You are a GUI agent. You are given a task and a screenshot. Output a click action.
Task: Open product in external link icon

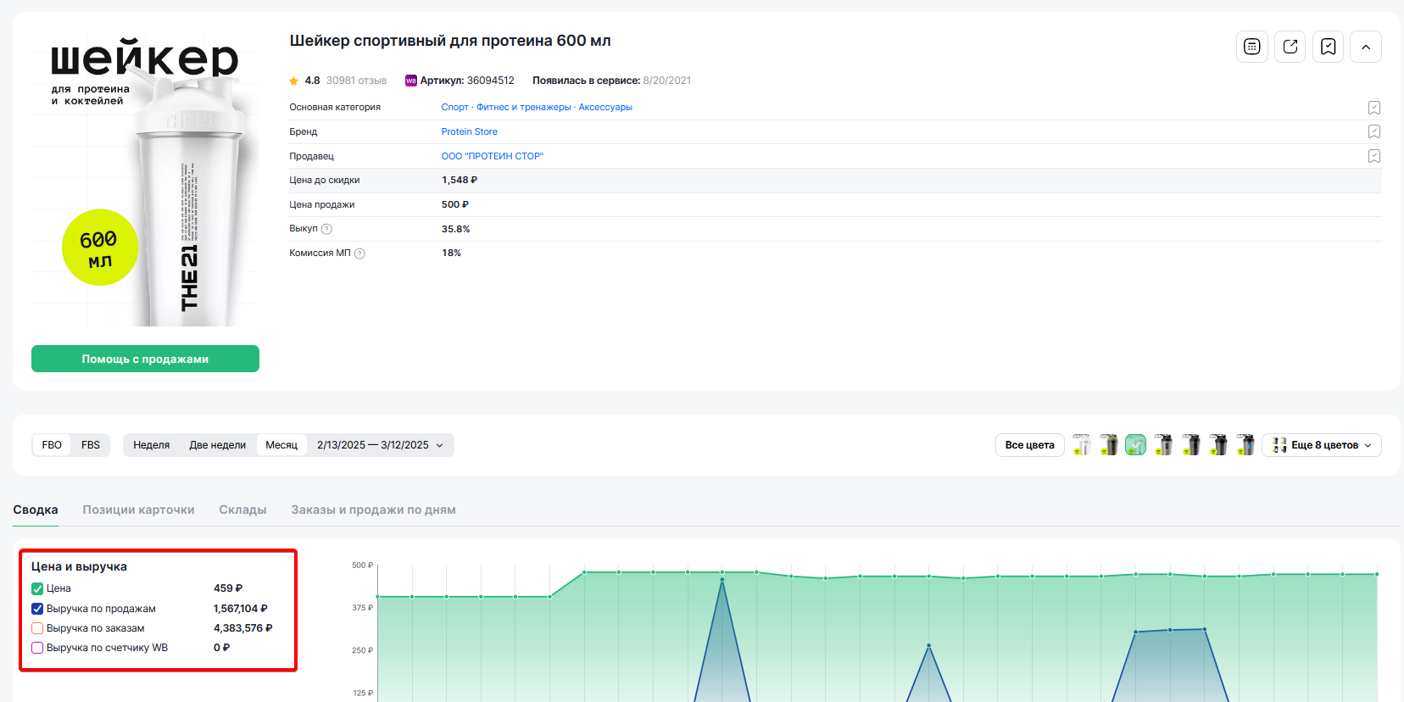tap(1290, 47)
